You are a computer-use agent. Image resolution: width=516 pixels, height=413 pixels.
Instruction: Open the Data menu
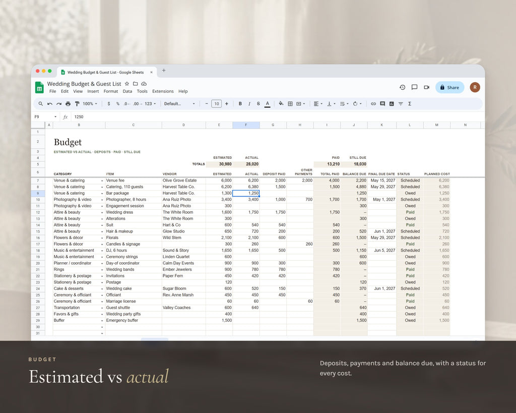[127, 91]
